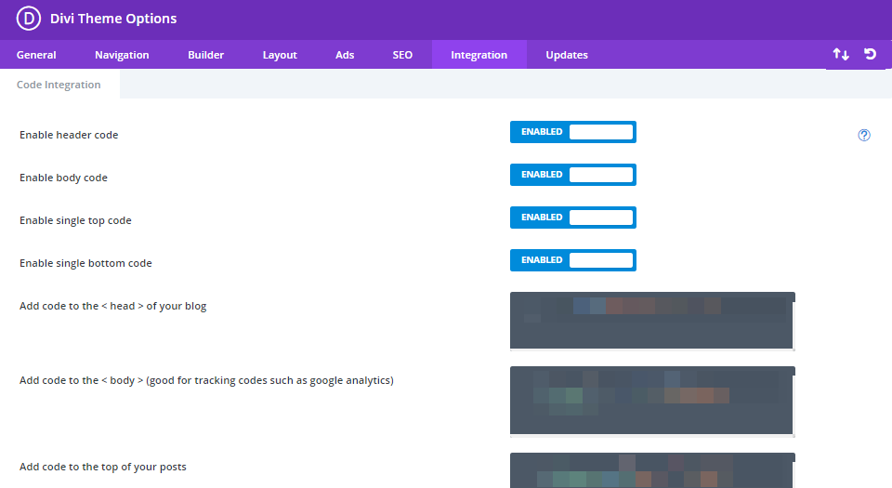Open help icon for Enable header code
Viewport: 892px width, 488px height.
point(864,135)
